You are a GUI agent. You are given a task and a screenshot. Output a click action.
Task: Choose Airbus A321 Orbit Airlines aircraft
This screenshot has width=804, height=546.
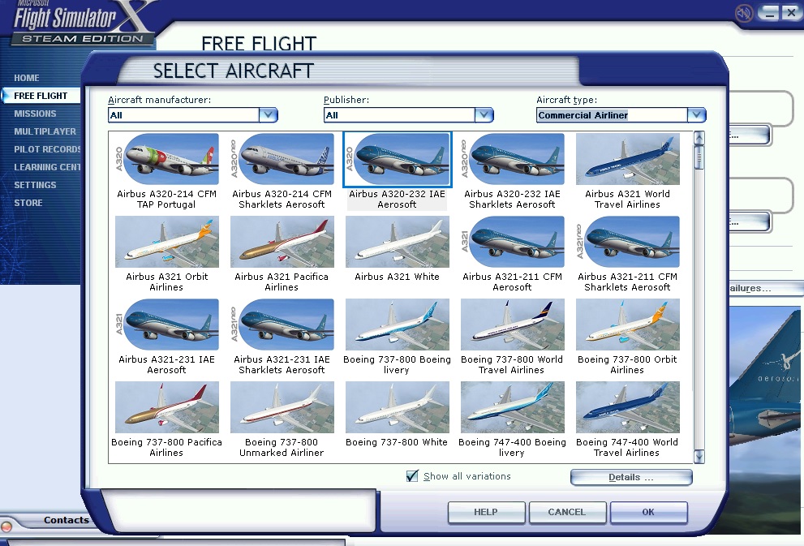167,242
